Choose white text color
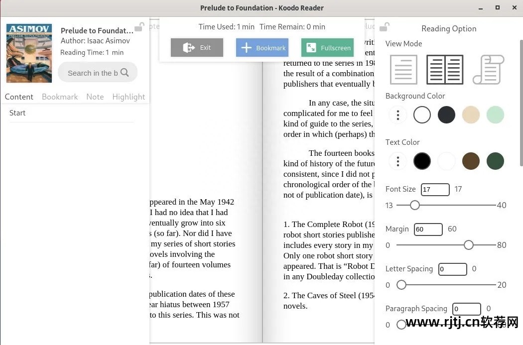Viewport: 523px width, 345px height. pyautogui.click(x=446, y=161)
